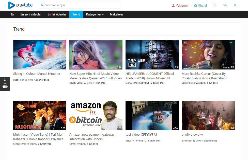The image size is (248, 160).
Task: Open admin channel link
Action: click(x=72, y=144)
